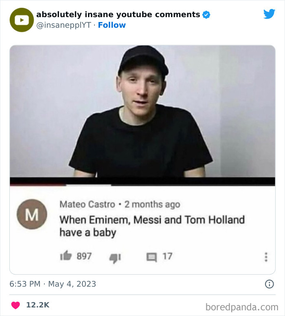
Task: Click the 17 replies count
Action: click(x=167, y=256)
